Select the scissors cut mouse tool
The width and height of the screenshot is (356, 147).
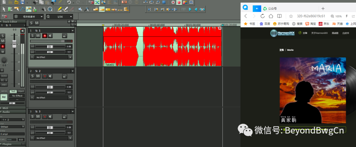(44, 9)
